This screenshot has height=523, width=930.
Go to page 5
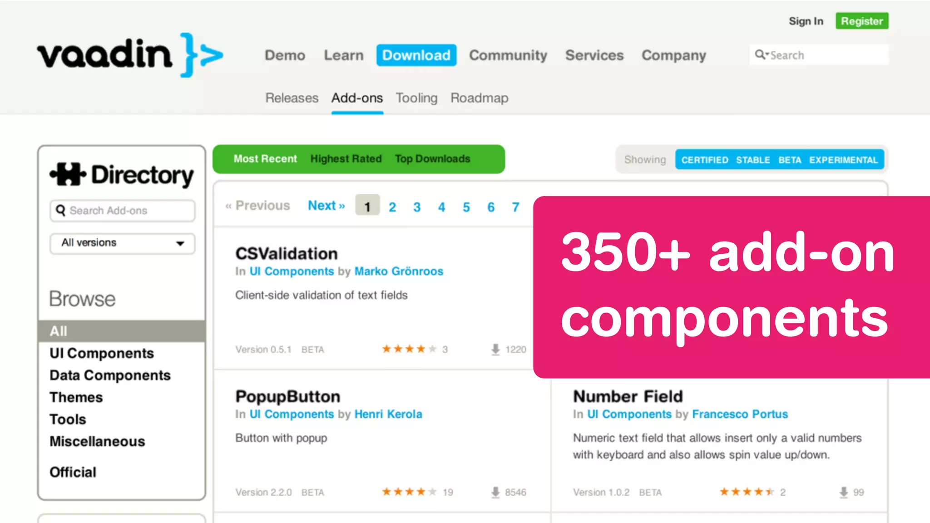[x=466, y=207]
